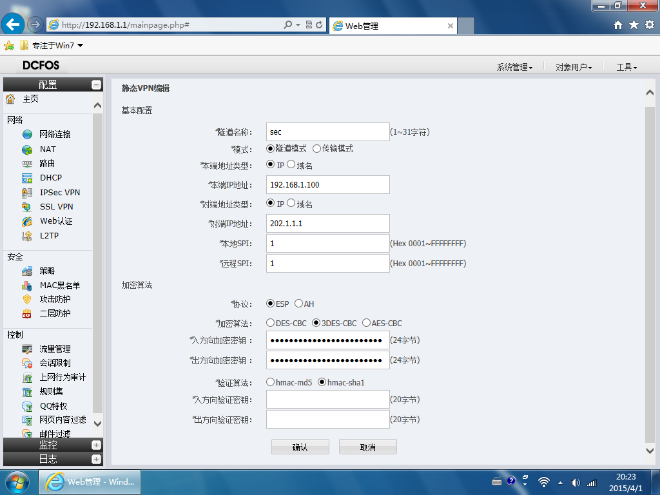
Task: Open the 对象用户 dropdown menu
Action: click(x=573, y=67)
